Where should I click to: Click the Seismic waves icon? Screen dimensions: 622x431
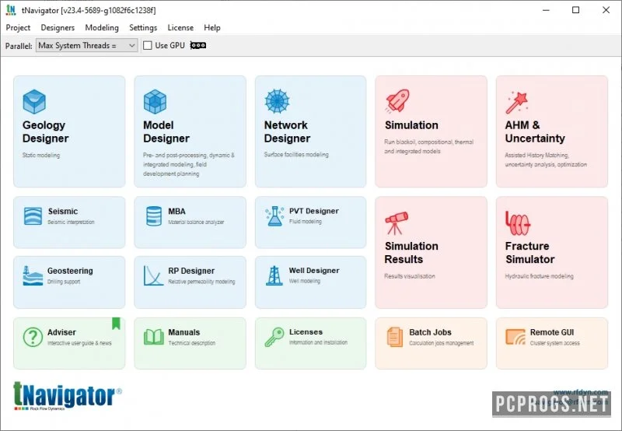tap(33, 216)
